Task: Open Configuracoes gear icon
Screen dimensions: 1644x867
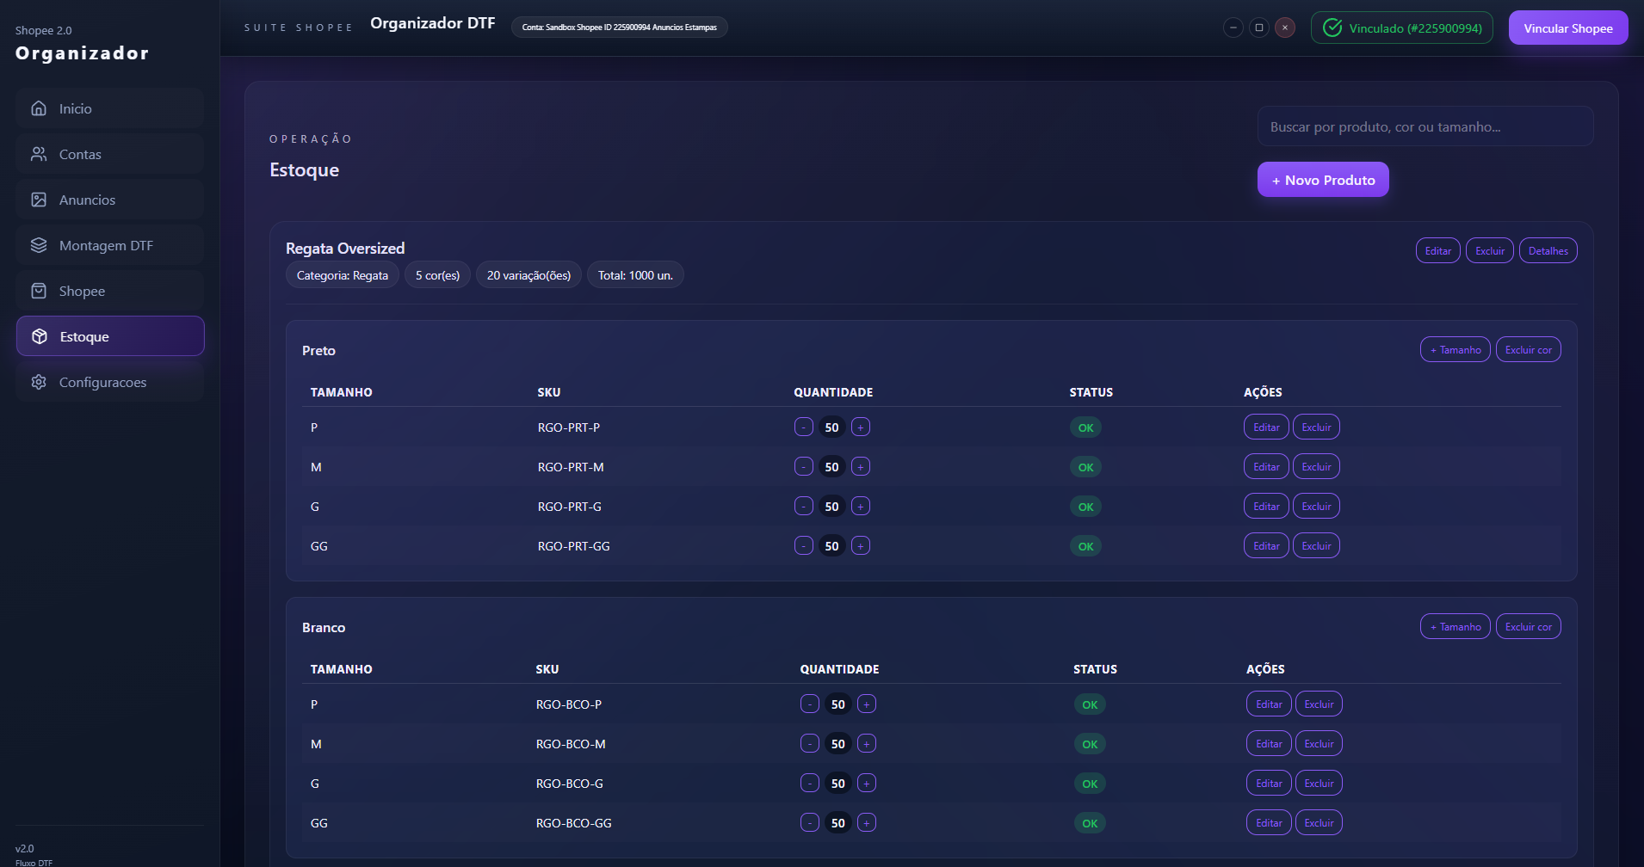Action: (39, 382)
